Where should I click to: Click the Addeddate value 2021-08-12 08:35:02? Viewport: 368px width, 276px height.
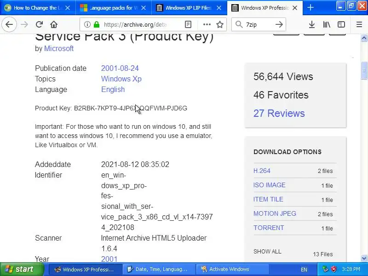(135, 164)
